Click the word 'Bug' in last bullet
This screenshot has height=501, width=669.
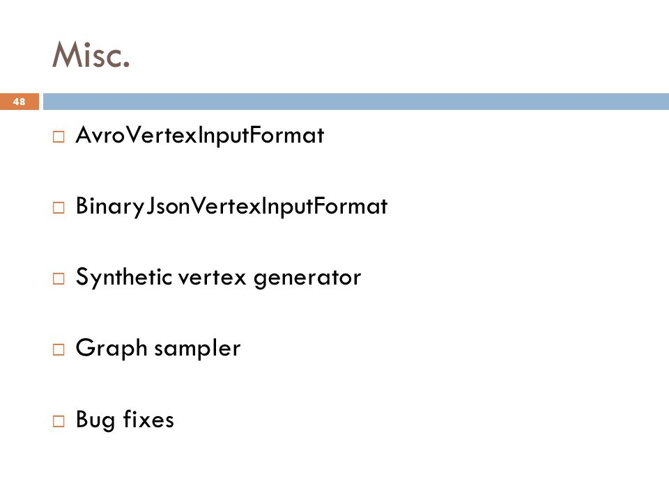pos(96,420)
